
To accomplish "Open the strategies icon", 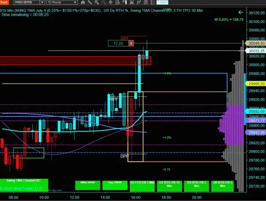I will [139, 2].
